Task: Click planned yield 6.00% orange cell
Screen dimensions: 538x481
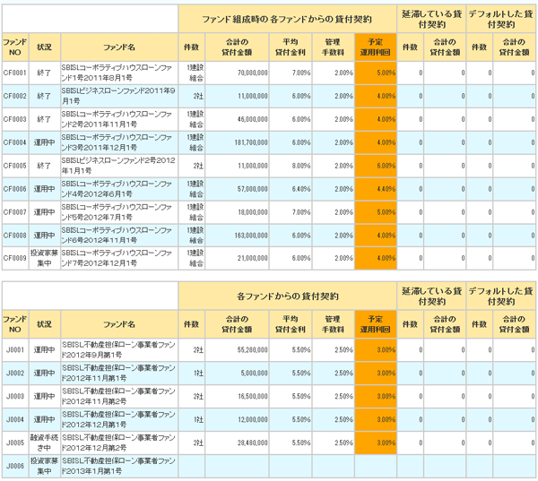Action: point(376,166)
